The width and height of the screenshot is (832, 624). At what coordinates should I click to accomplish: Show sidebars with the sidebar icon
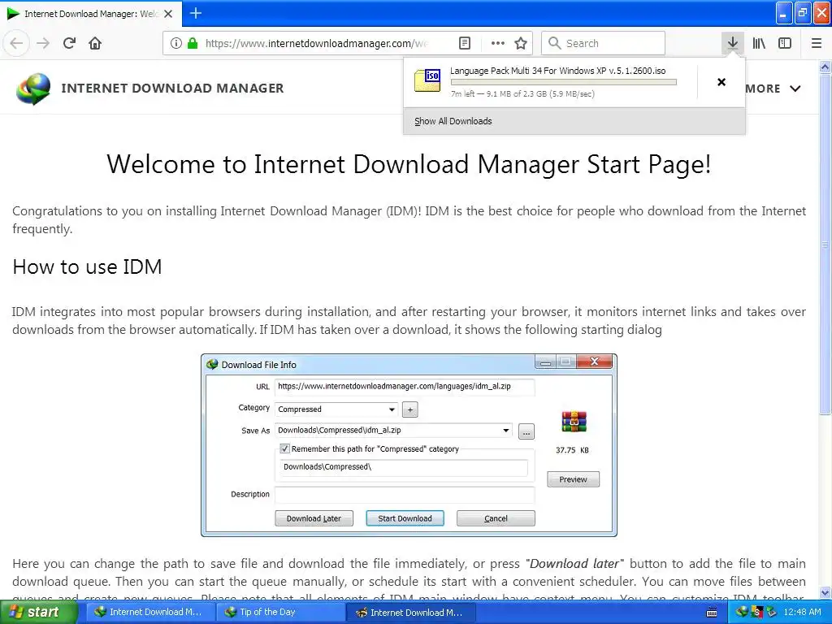pyautogui.click(x=785, y=43)
